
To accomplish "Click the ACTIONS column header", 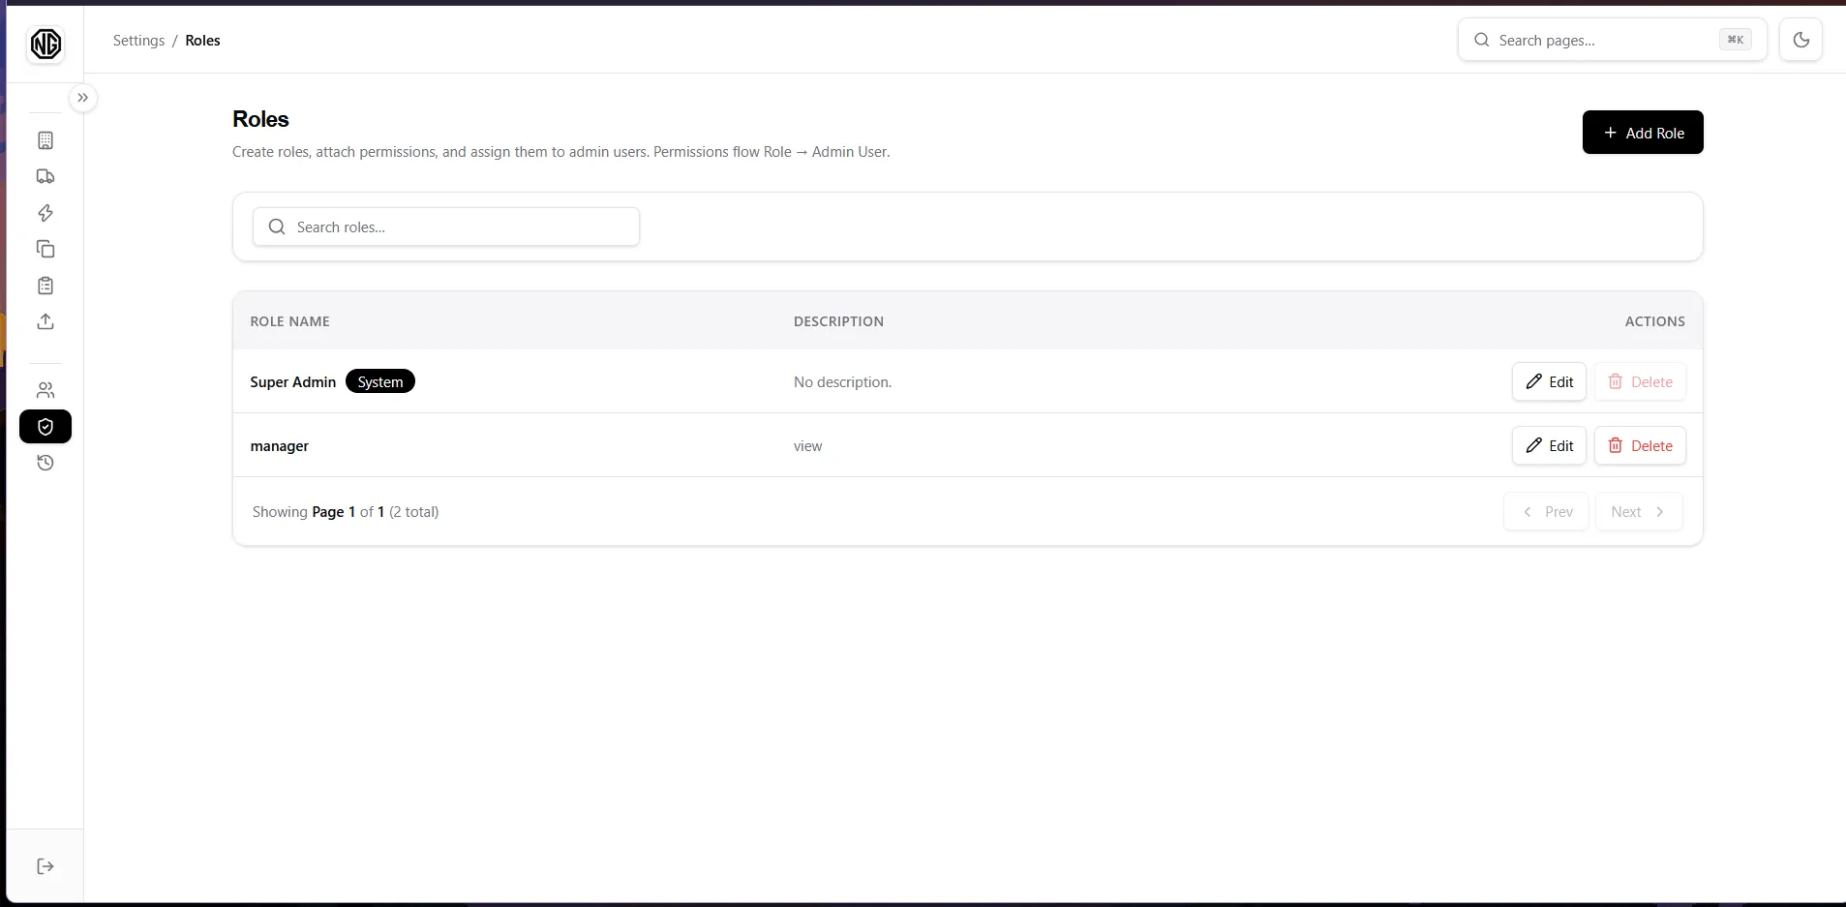I will (1654, 321).
